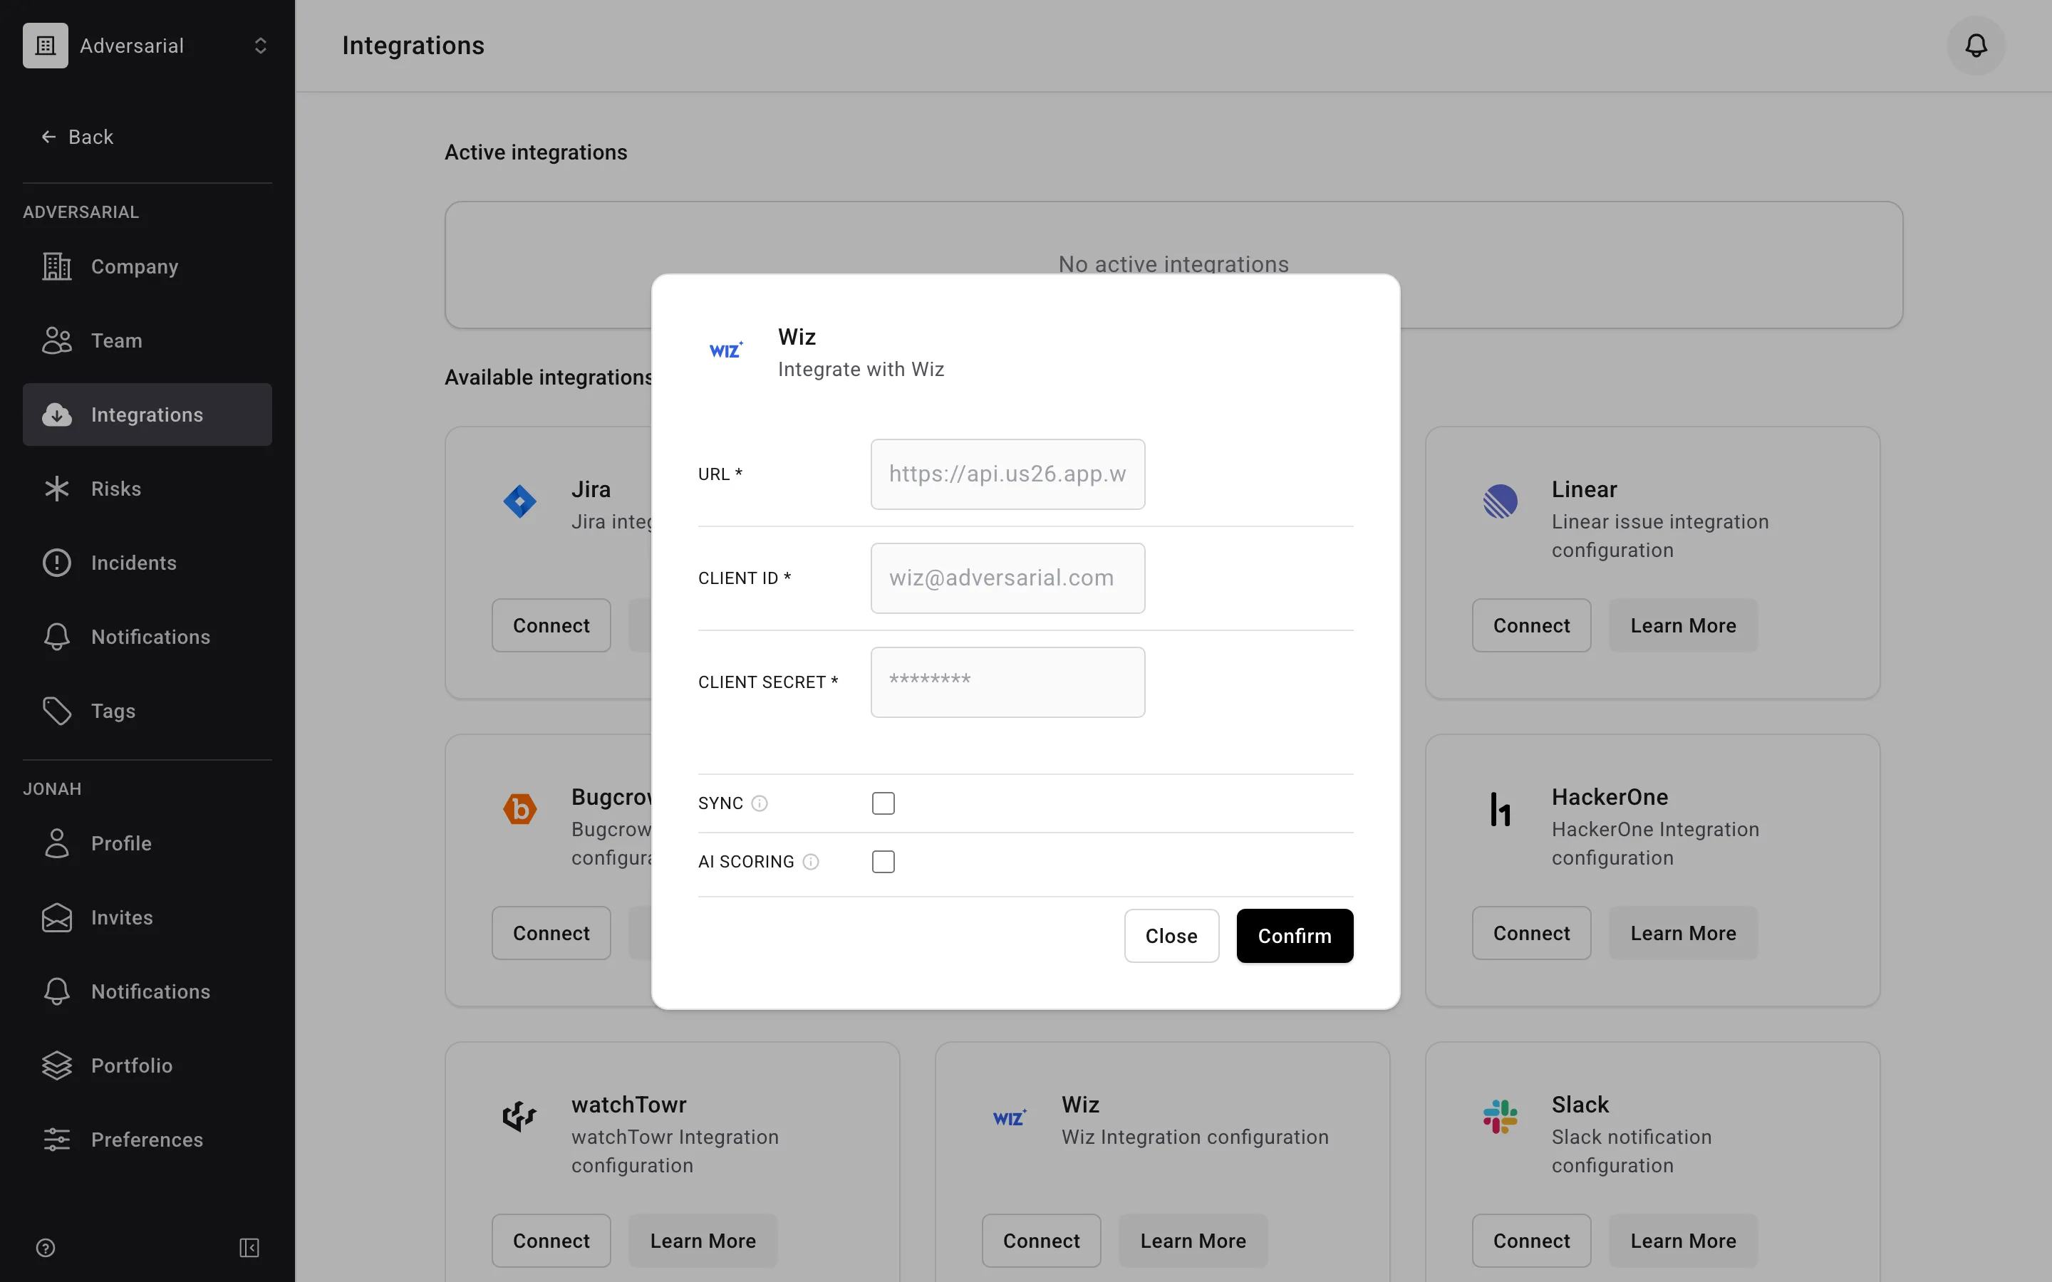Viewport: 2052px width, 1282px height.
Task: Open the Invites page
Action: click(x=147, y=917)
